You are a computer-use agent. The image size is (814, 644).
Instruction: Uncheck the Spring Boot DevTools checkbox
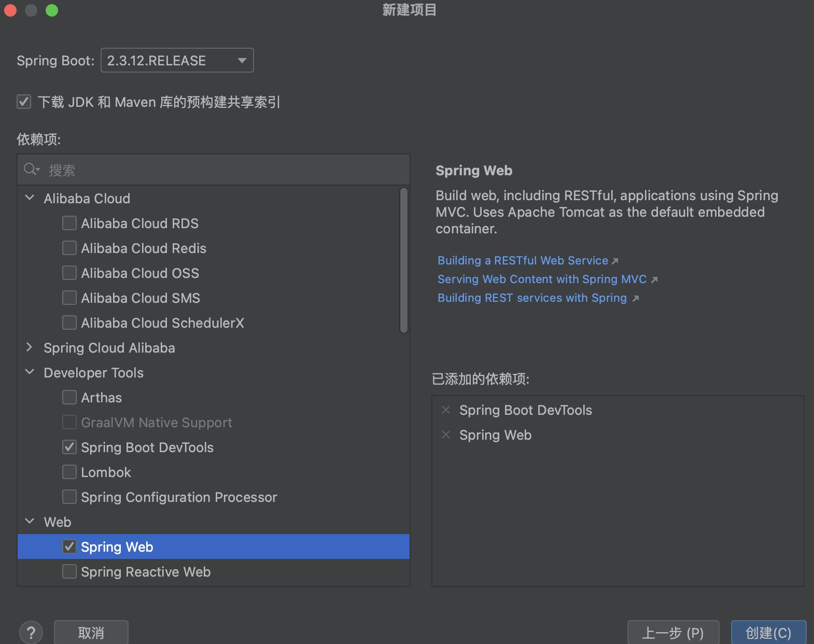[69, 447]
